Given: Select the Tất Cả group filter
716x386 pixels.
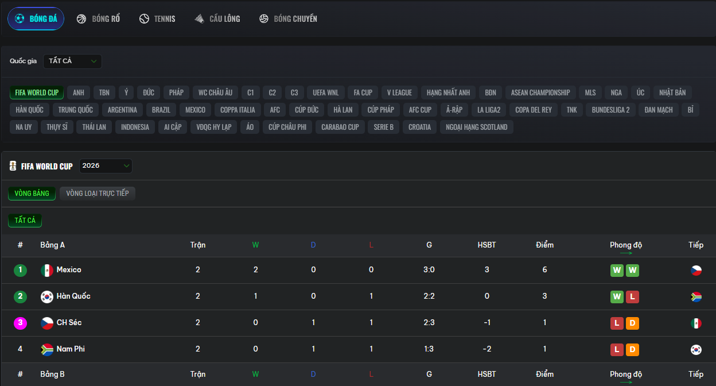Looking at the screenshot, I should pos(25,221).
